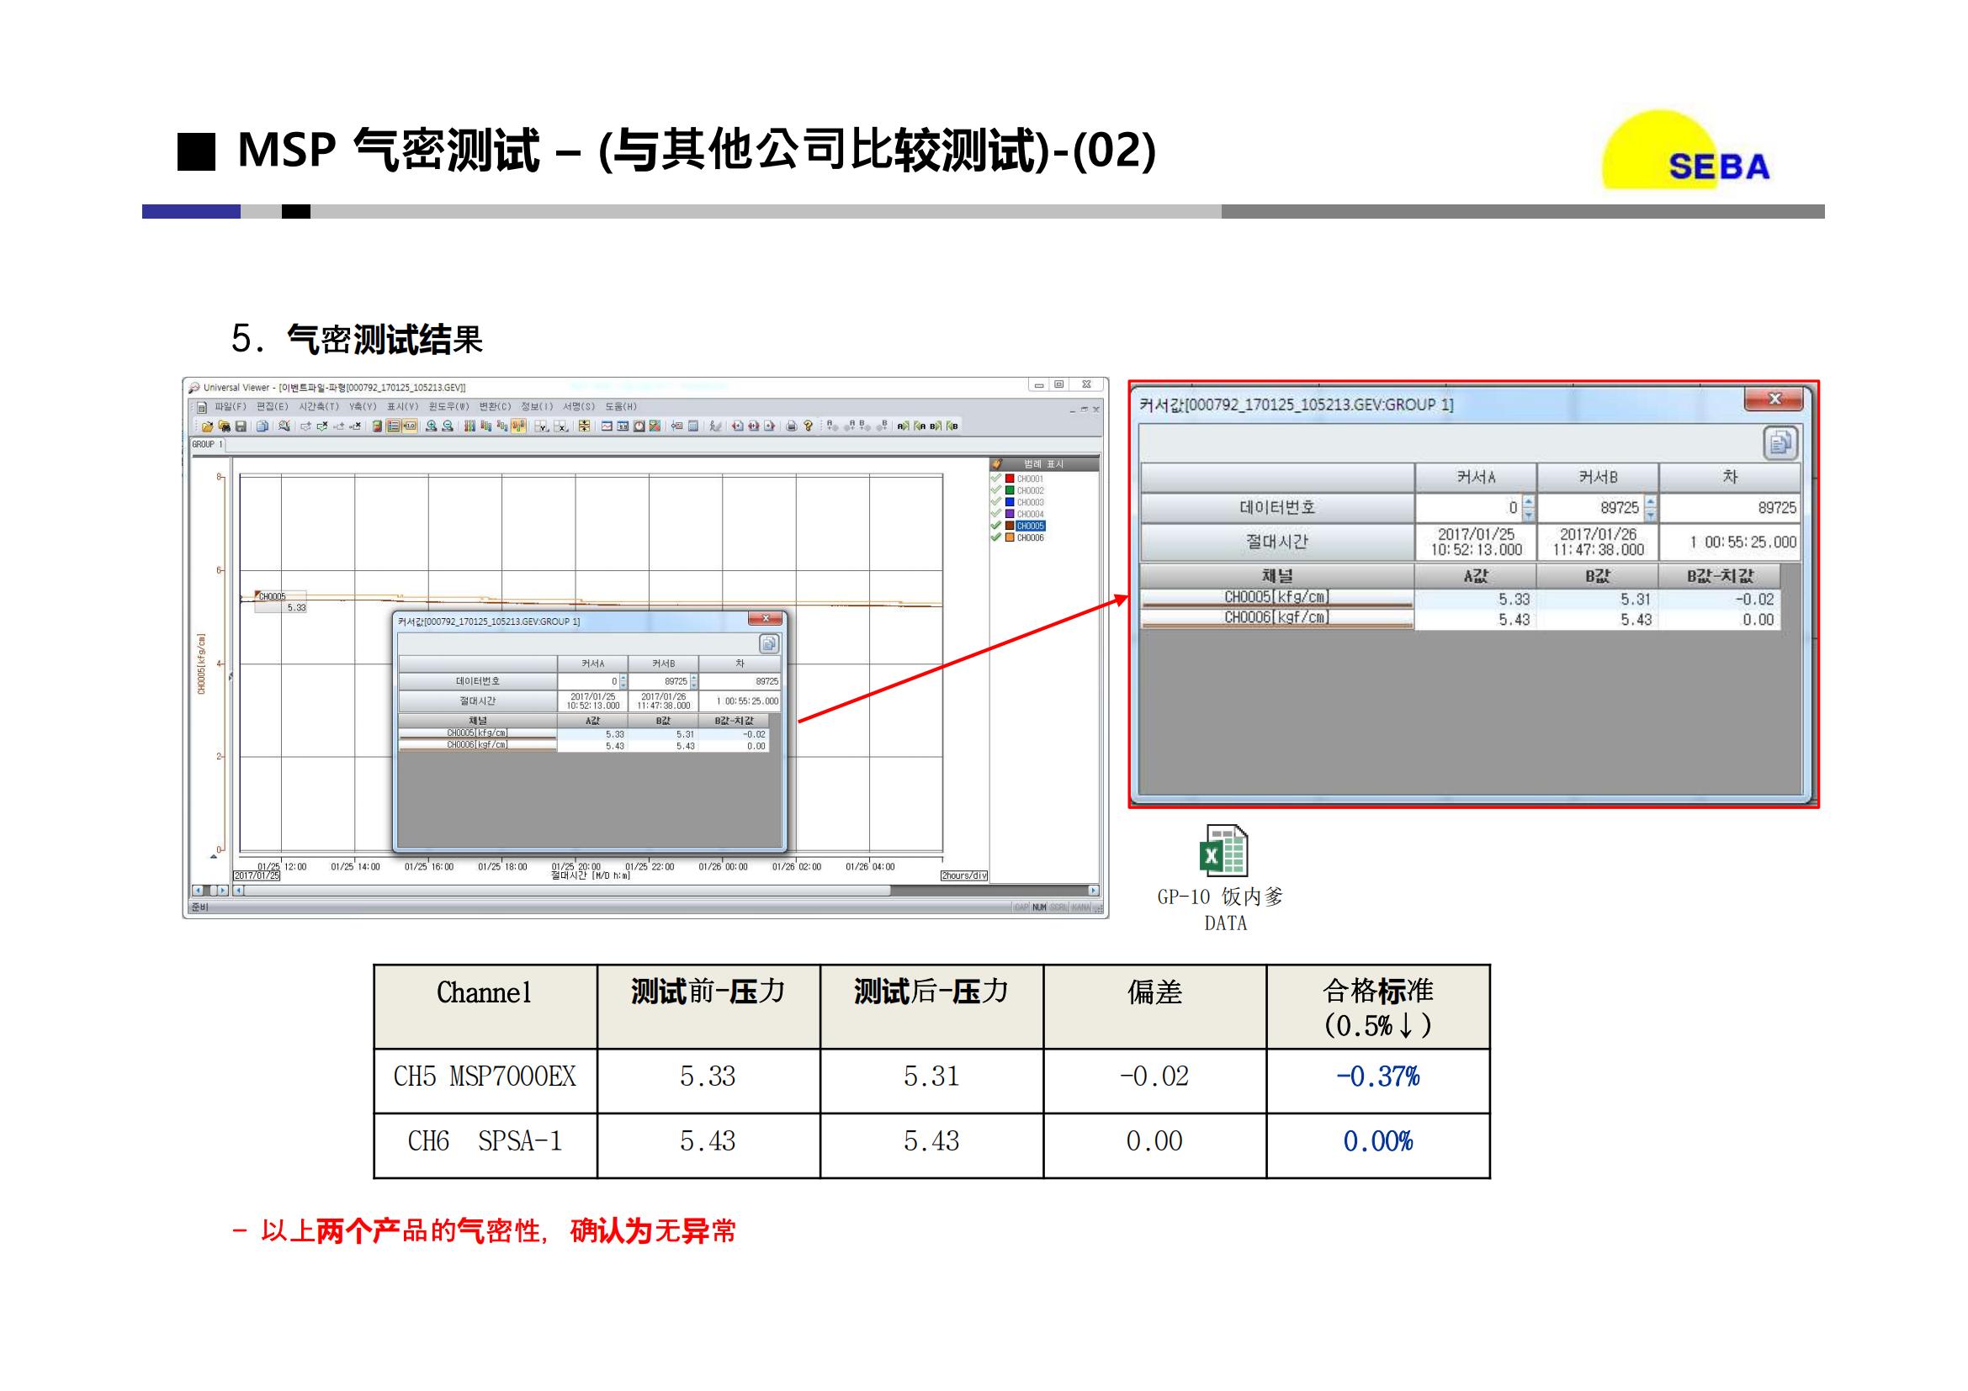Click the Cursor A data number stepper in enlarged dialog
This screenshot has width=1968, height=1391.
tap(1528, 508)
